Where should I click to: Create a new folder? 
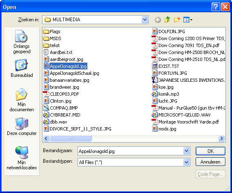177,20
